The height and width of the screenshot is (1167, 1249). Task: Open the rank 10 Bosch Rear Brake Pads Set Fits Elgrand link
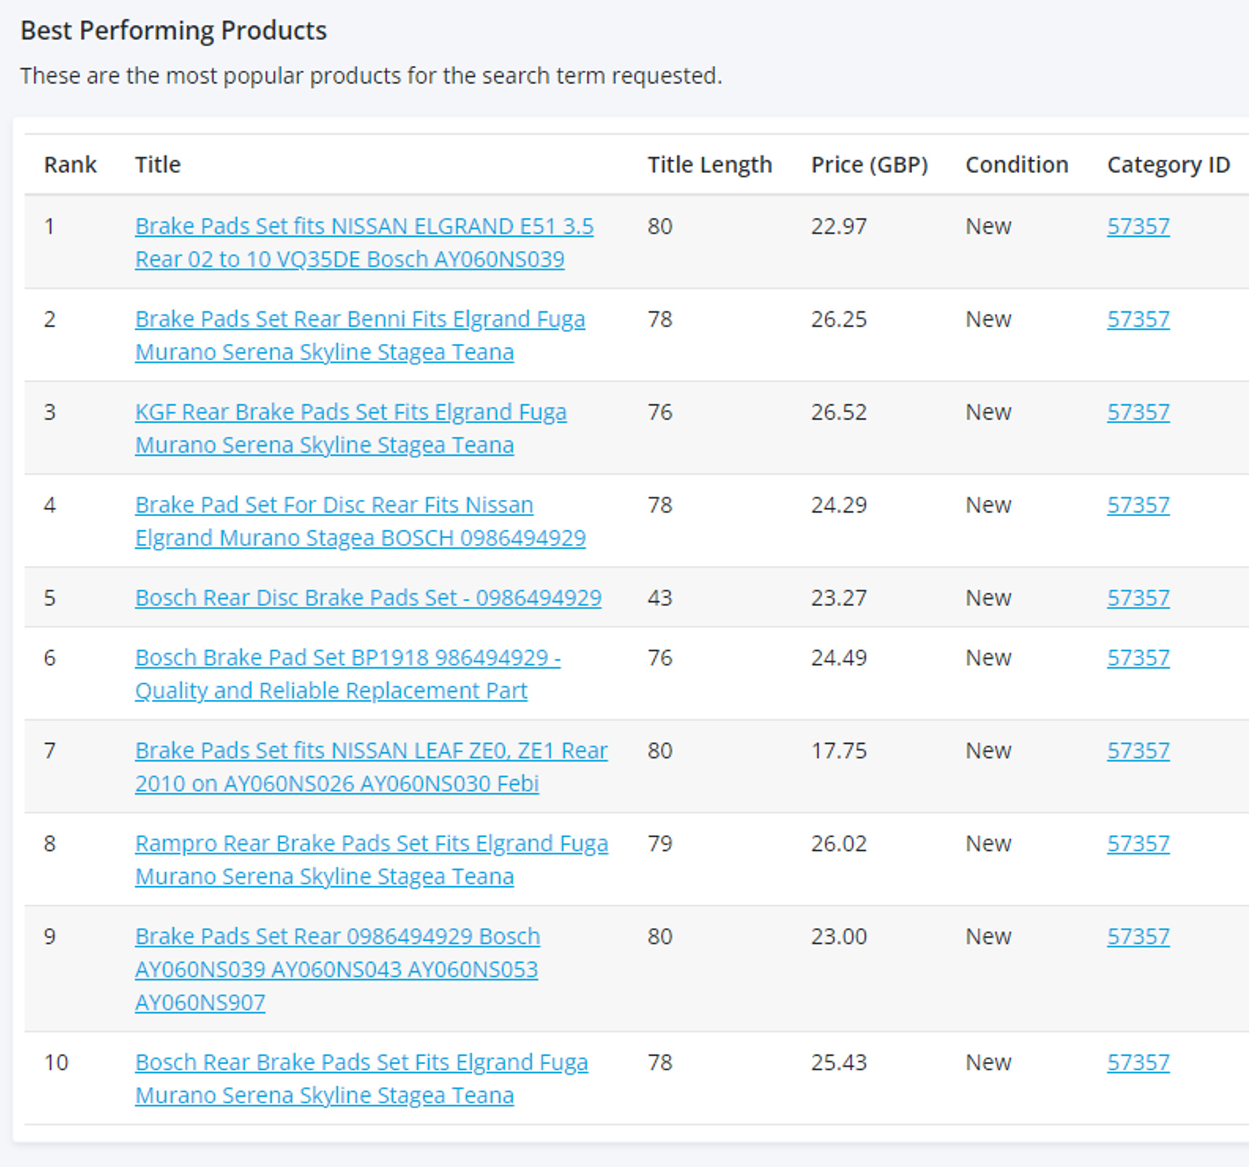pos(361,1078)
